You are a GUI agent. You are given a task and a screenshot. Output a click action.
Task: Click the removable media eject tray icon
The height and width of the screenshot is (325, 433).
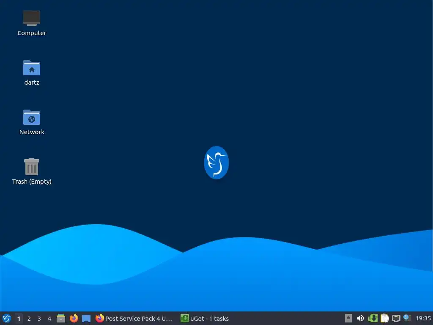(x=348, y=318)
